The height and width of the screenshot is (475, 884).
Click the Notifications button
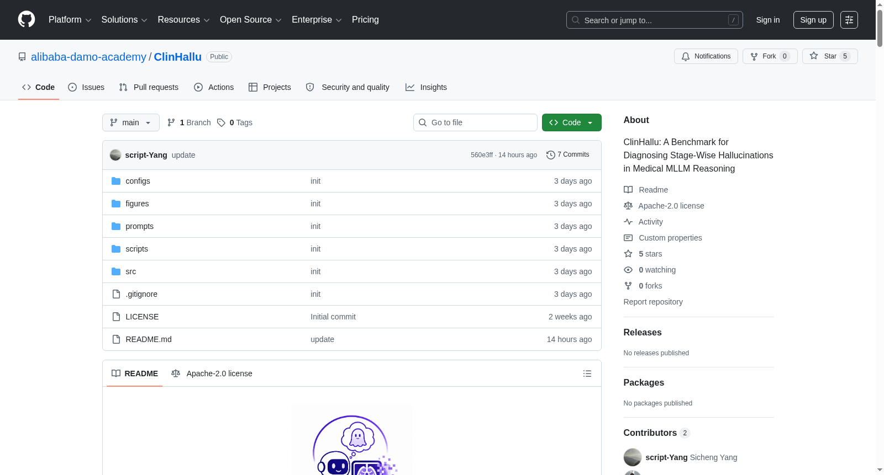[x=706, y=56]
